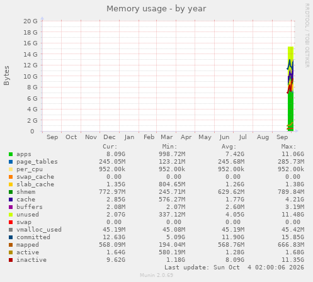Select the 'page_tables' legend label
The image size is (313, 282).
(x=37, y=162)
